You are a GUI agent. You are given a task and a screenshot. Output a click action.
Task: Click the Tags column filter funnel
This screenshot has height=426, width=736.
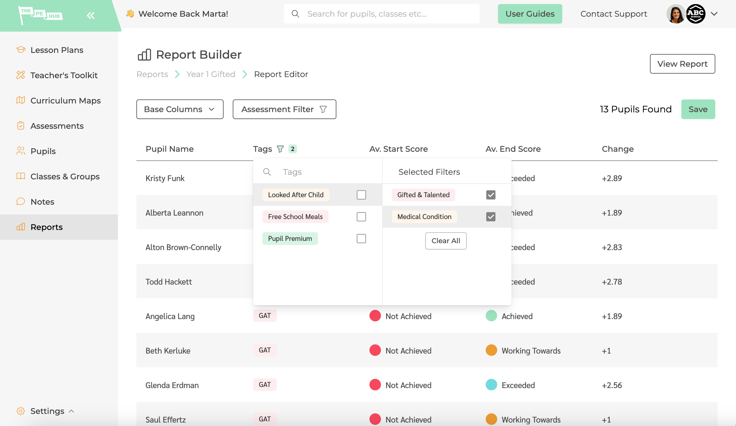[x=280, y=149]
